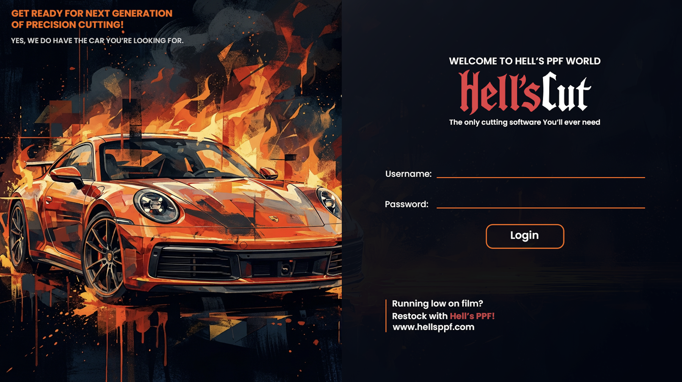This screenshot has width=682, height=382.
Task: Open the www.hellsppf.com link
Action: (x=433, y=327)
